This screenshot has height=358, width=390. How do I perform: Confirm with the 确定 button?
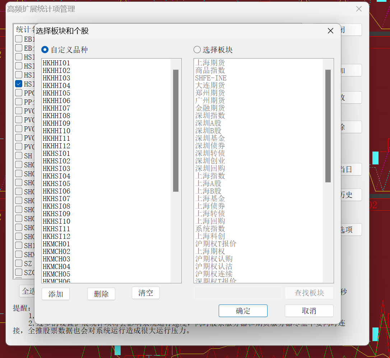(243, 311)
